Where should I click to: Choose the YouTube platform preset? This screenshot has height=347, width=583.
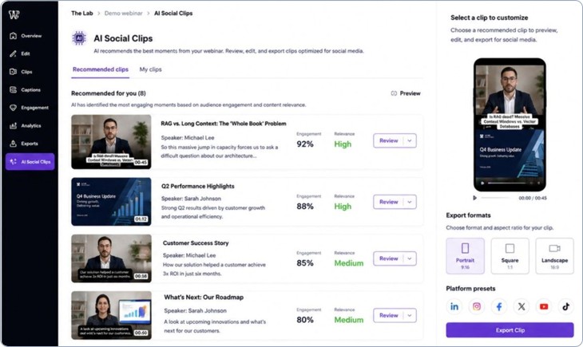(544, 306)
